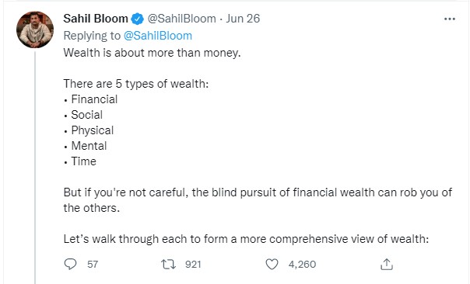This screenshot has height=284, width=470.
Task: Follow the blue @SahilBloom reply mention
Action: tap(158, 36)
